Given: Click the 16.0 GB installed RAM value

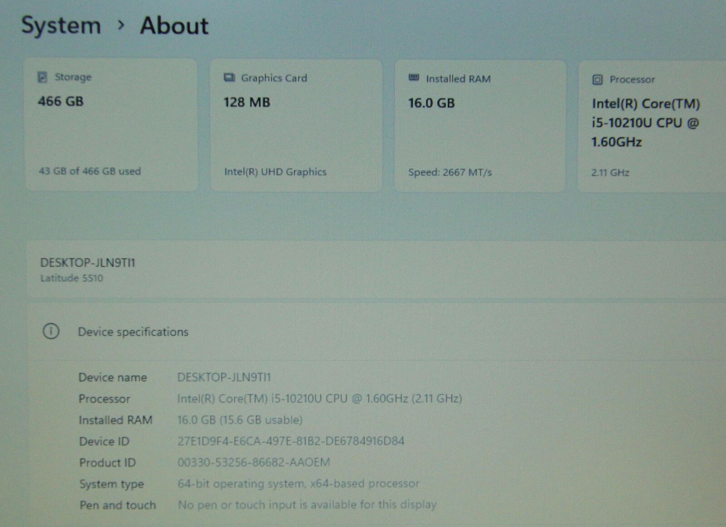Looking at the screenshot, I should (x=431, y=103).
